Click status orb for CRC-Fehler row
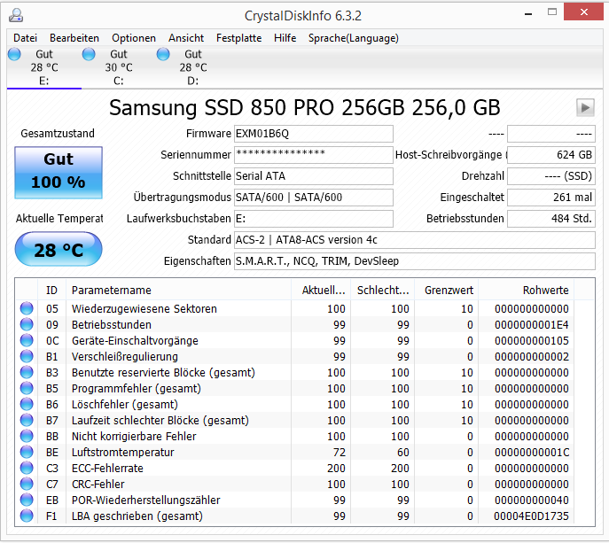Screen dimensions: 609x543 27,484
